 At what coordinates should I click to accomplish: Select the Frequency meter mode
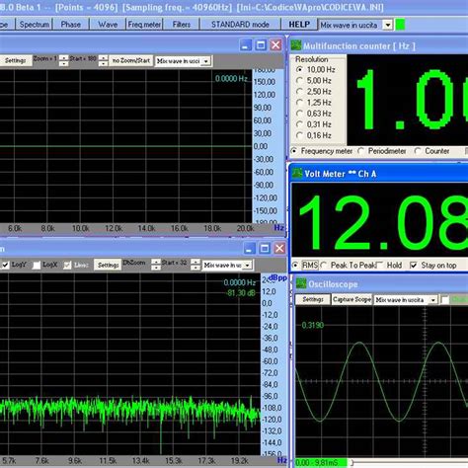[294, 151]
